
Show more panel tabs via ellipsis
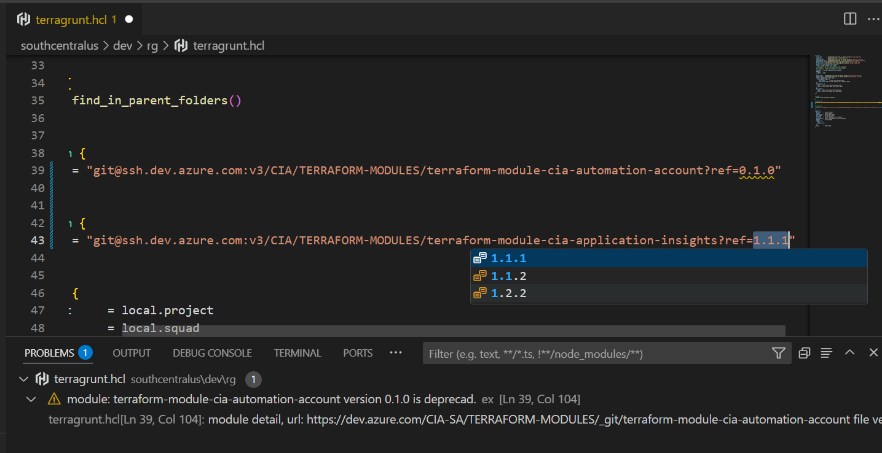[396, 353]
